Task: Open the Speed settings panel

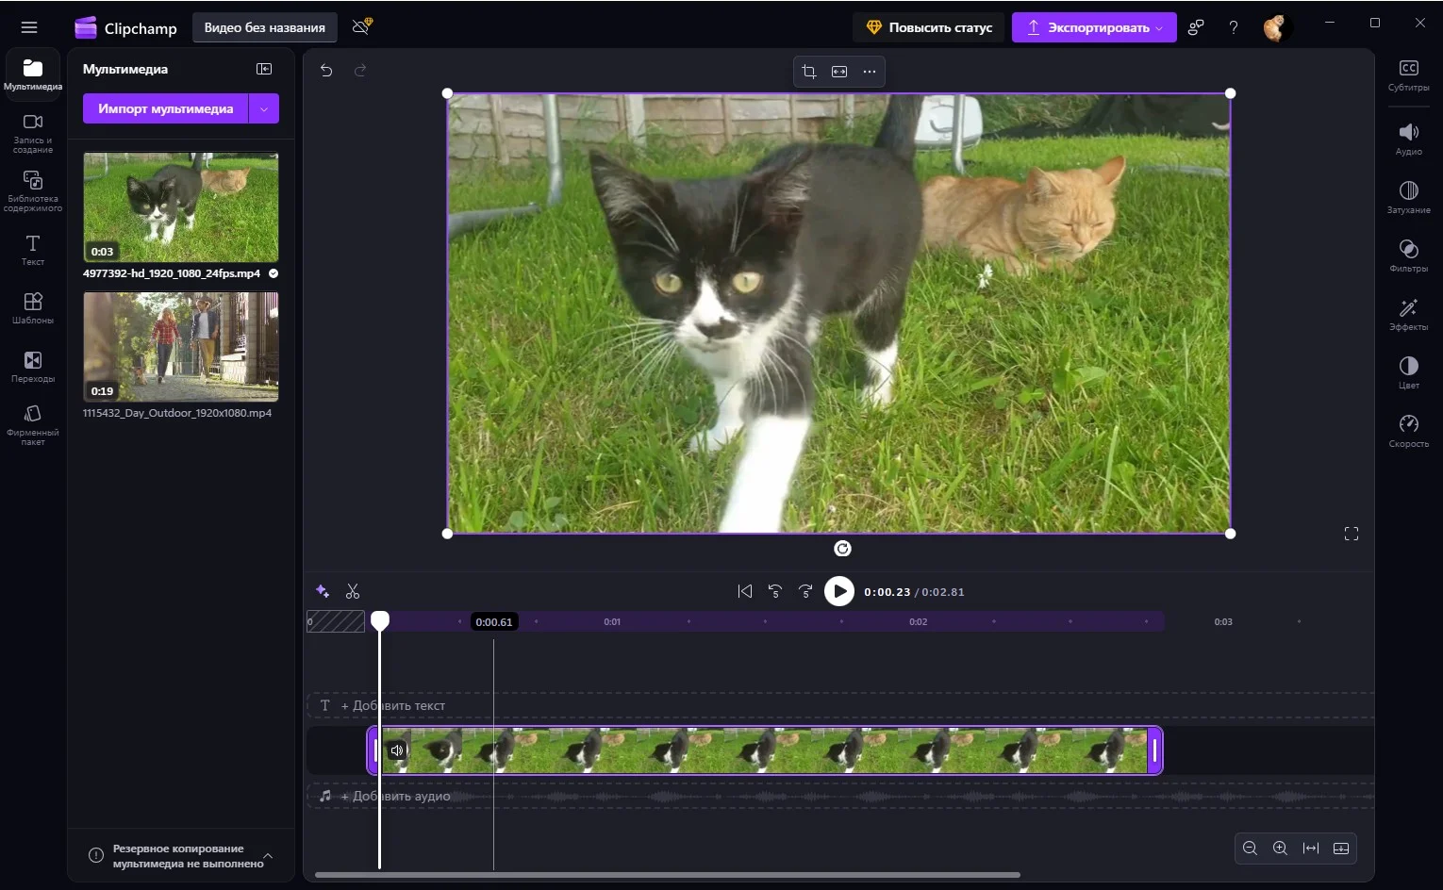Action: (1408, 430)
